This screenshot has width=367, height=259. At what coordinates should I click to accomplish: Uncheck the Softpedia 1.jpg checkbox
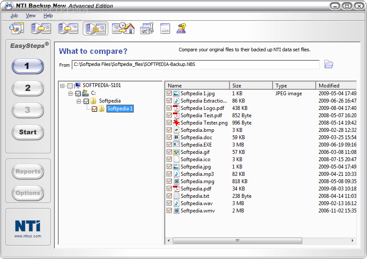click(x=169, y=93)
